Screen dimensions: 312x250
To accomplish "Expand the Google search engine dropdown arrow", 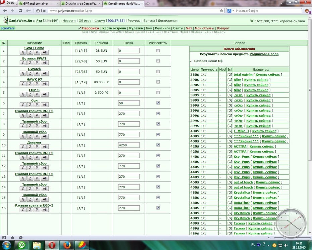I will pos(233,11).
